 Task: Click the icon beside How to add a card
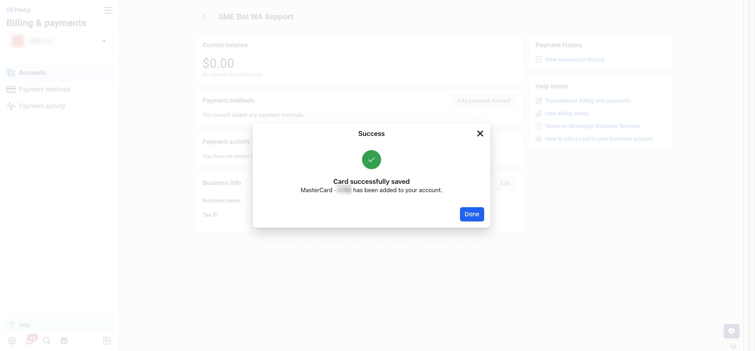point(539,139)
